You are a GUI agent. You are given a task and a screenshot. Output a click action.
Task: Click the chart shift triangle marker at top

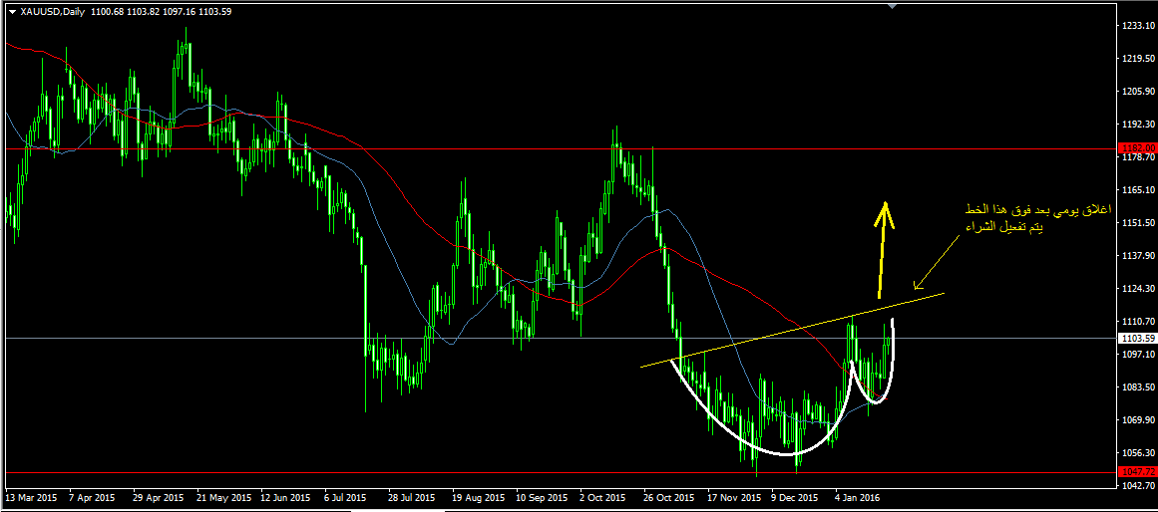click(893, 6)
